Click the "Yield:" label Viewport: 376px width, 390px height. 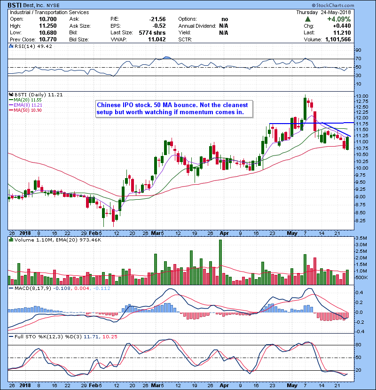[184, 32]
